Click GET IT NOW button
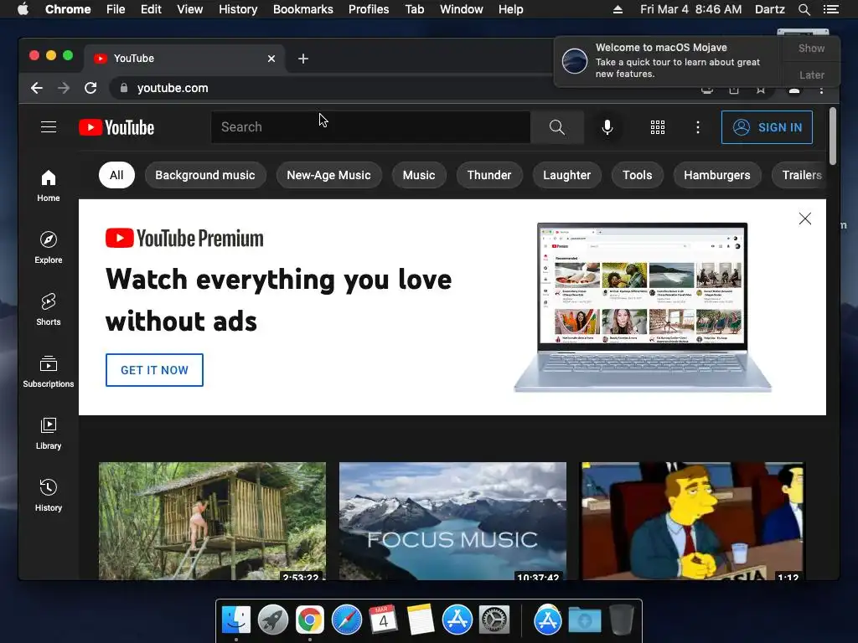 154,370
